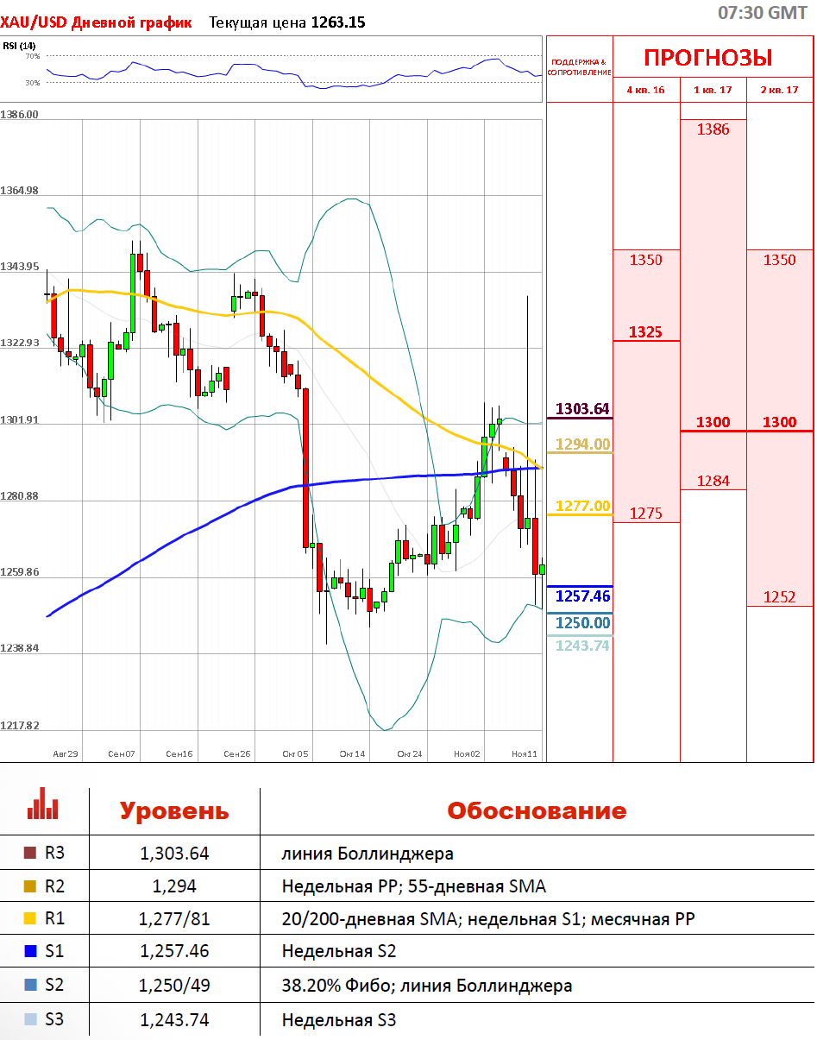Image resolution: width=817 pixels, height=1040 pixels.
Task: Click the 1252 forecast value in 2 кв. 17
Action: point(780,597)
